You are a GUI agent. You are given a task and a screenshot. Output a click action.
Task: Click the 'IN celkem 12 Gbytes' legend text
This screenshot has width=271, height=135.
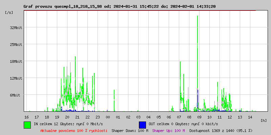click(68, 124)
